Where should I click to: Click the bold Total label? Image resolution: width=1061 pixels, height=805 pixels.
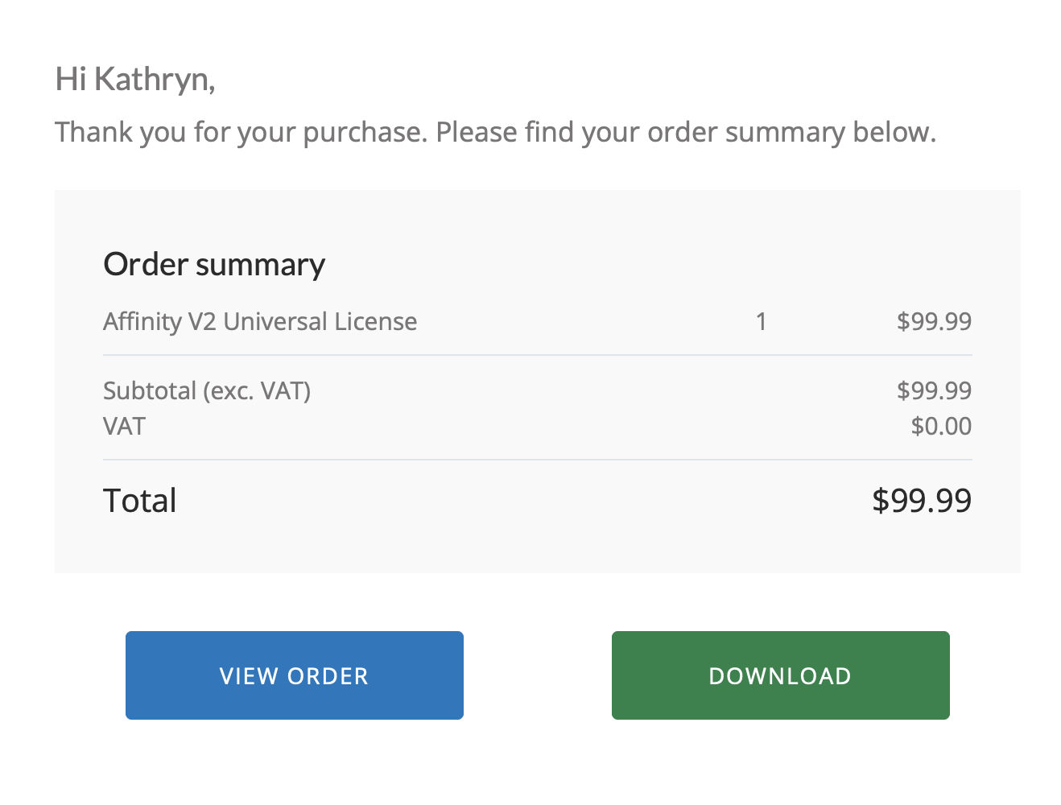click(x=140, y=501)
